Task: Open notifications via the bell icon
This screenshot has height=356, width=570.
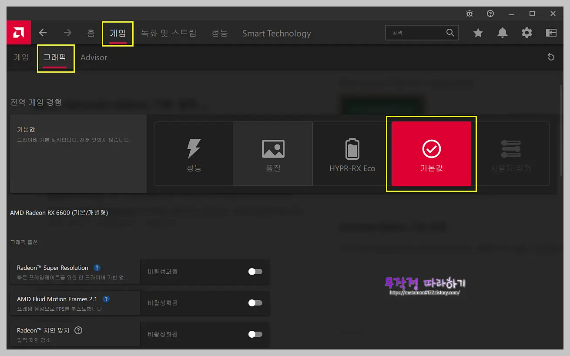Action: (x=503, y=33)
